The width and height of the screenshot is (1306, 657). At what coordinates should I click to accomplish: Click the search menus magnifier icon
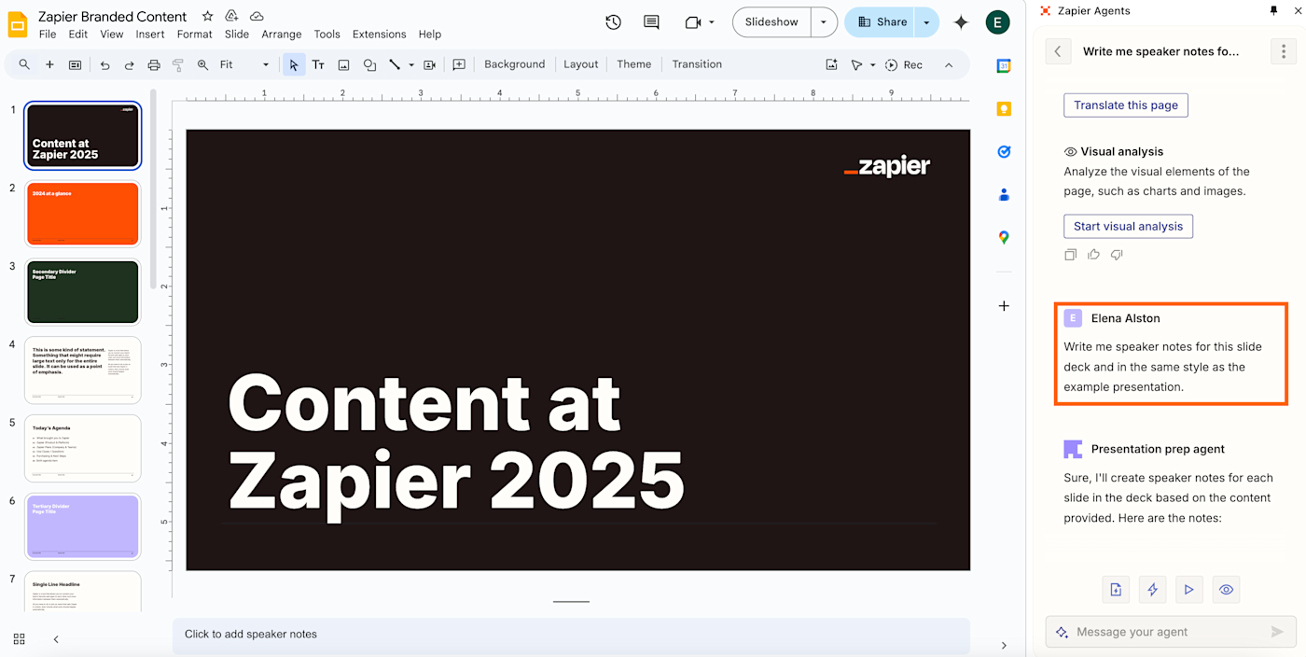coord(24,64)
